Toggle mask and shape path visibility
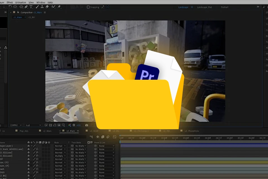Screen dimensions: 268x179 click(x=55, y=125)
